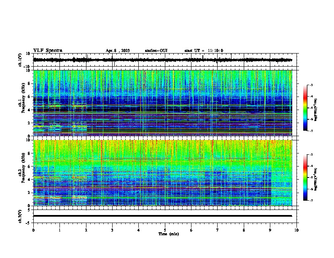
Task: Click the "-7" tick on ch.2 color bar
Action: click(x=311, y=200)
